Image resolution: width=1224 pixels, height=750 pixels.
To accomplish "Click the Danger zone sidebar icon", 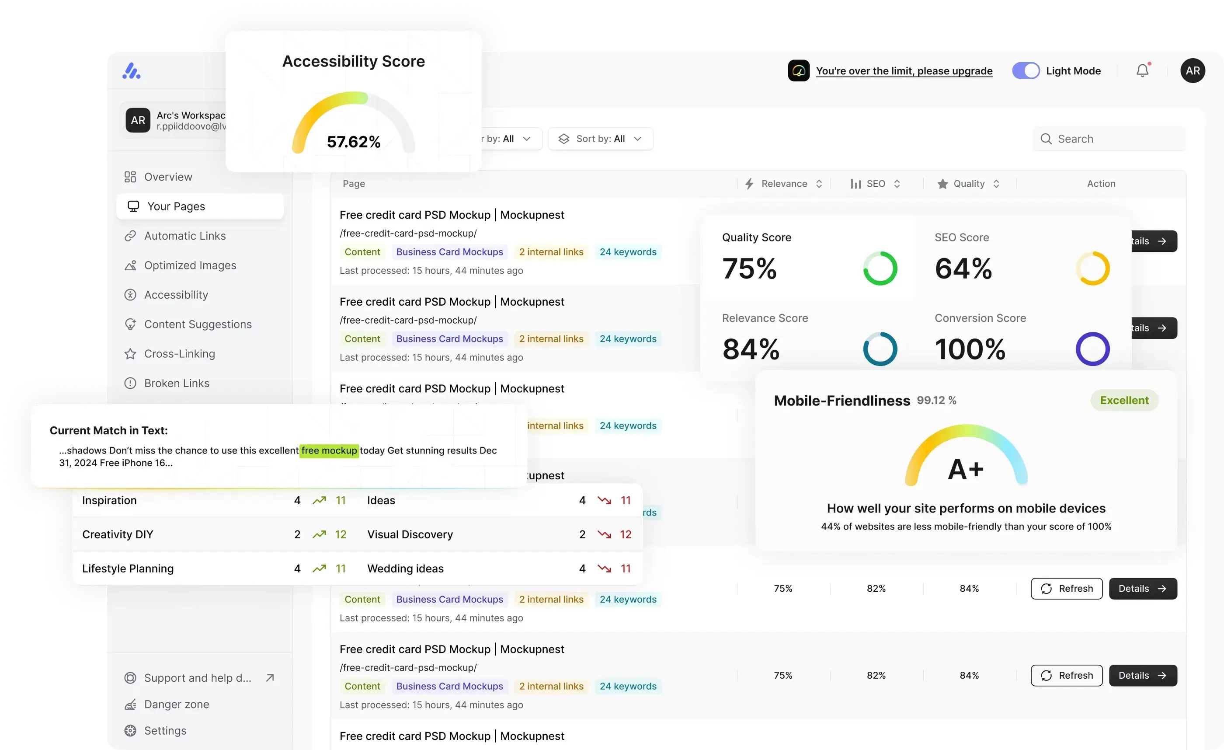I will pyautogui.click(x=130, y=704).
